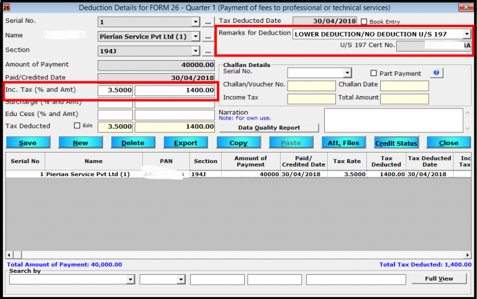
Task: Click the Challan Date field
Action: (x=404, y=86)
